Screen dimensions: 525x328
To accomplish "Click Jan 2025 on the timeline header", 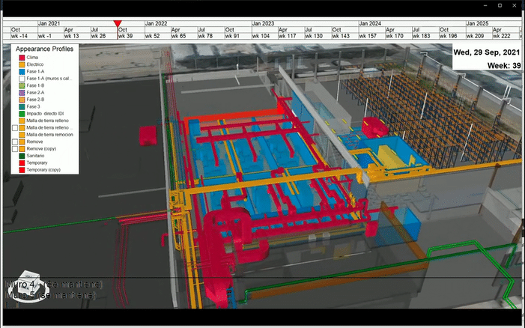I will [477, 23].
